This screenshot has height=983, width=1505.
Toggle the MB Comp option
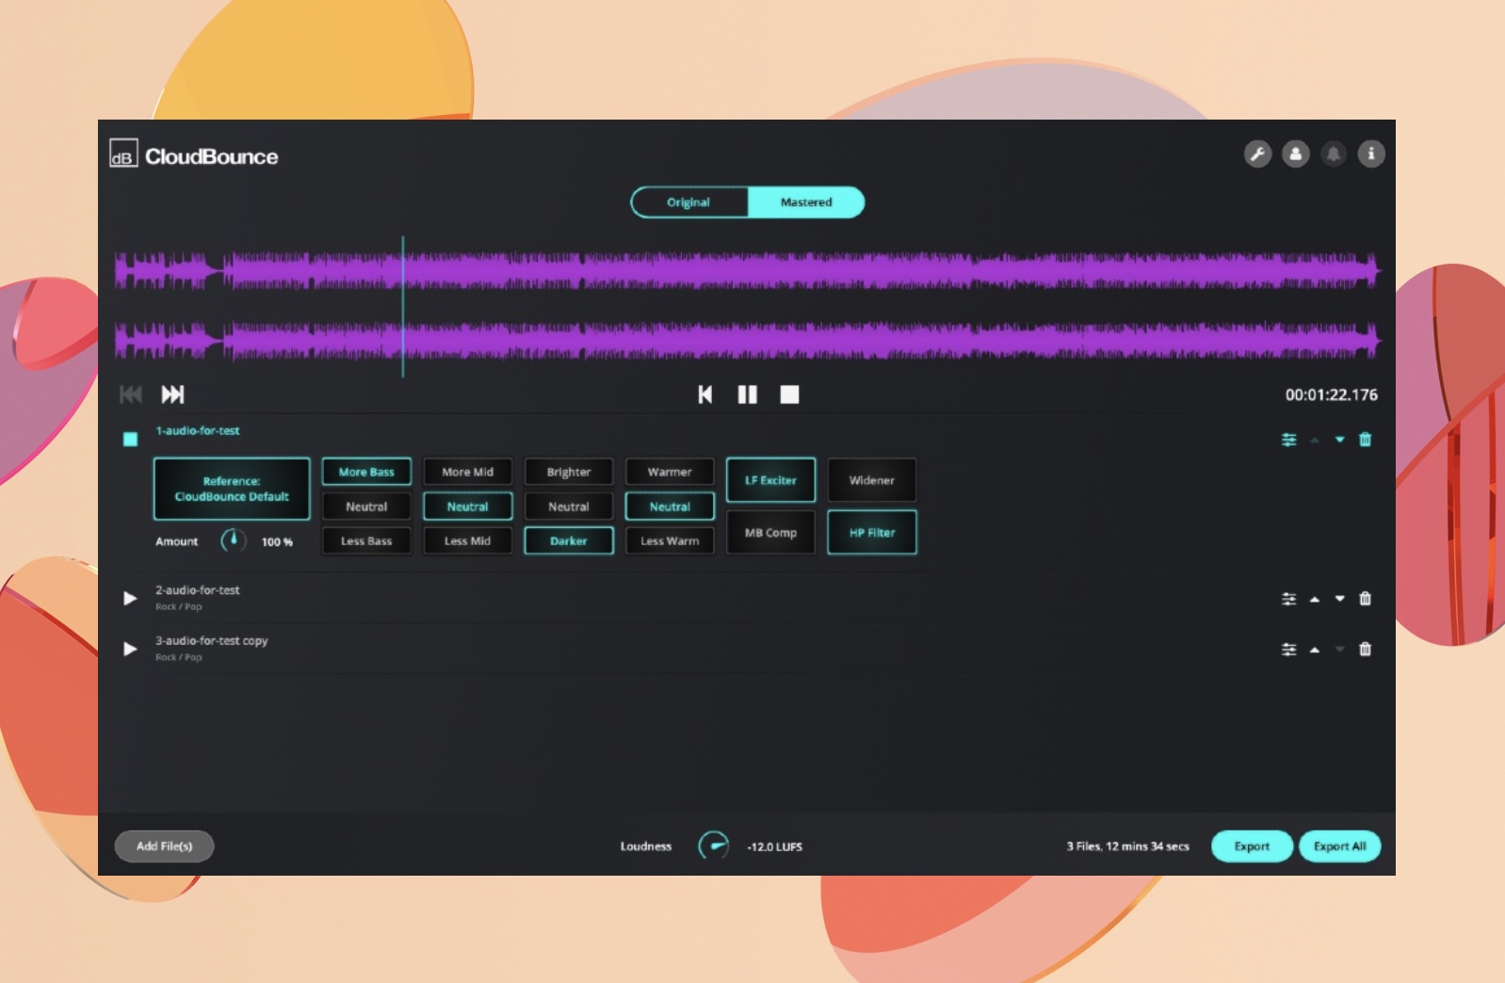click(x=770, y=533)
